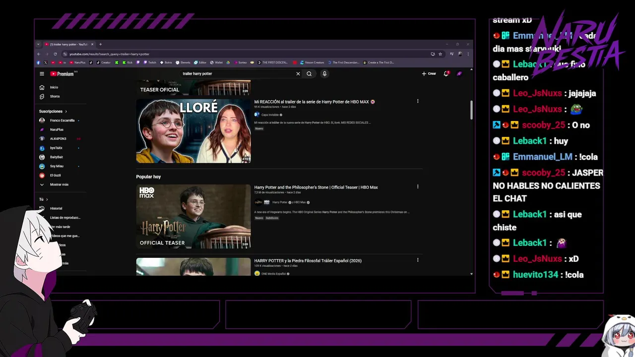This screenshot has width=635, height=357.
Task: Open the 'Mi REACCIÓN al trailer' video title
Action: [x=315, y=102]
